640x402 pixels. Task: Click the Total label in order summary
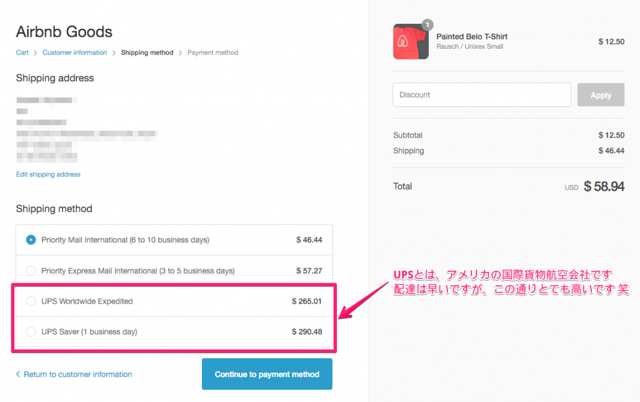(x=402, y=186)
